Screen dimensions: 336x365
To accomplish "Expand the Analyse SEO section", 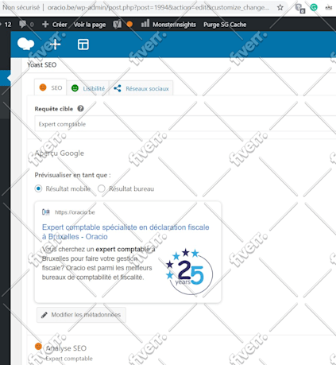I will tap(66, 348).
